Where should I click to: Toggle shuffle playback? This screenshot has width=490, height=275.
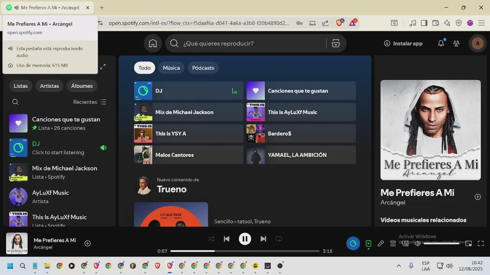[x=211, y=239]
